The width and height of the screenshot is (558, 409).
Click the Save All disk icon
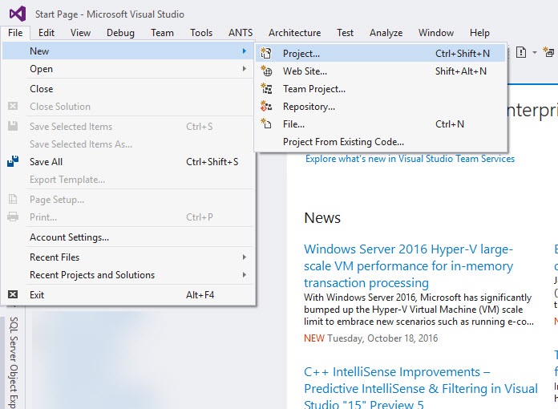[x=13, y=162]
